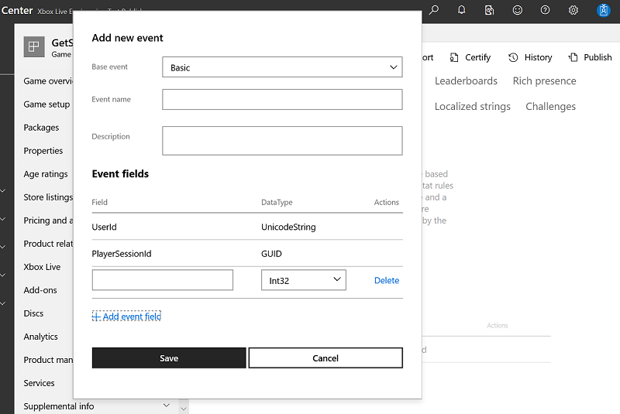Click the sidebar scroll down arrow
Screen dimensions: 620x414
184,409
